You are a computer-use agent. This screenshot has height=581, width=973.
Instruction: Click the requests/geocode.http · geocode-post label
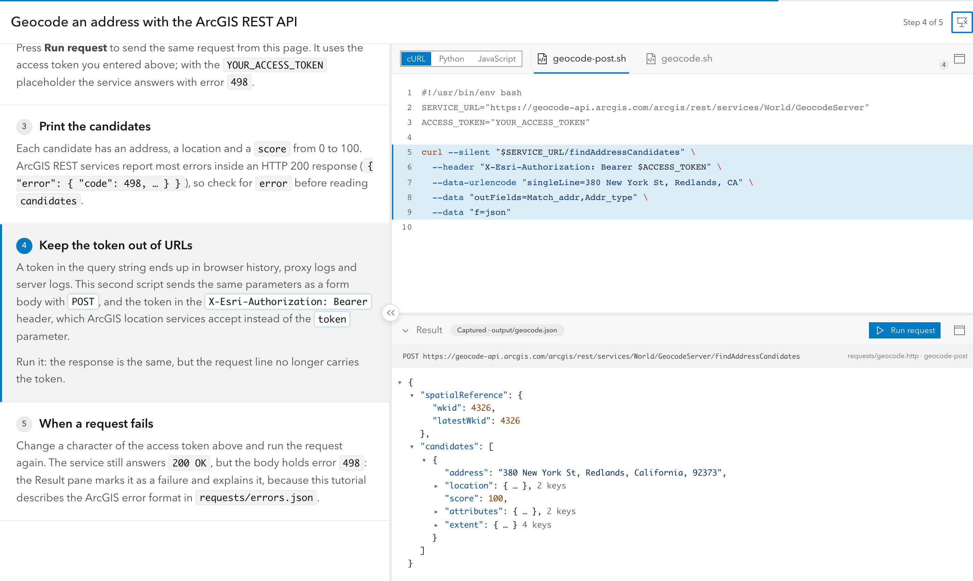click(907, 356)
